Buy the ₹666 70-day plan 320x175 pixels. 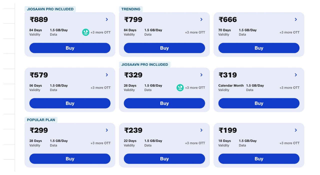259,48
